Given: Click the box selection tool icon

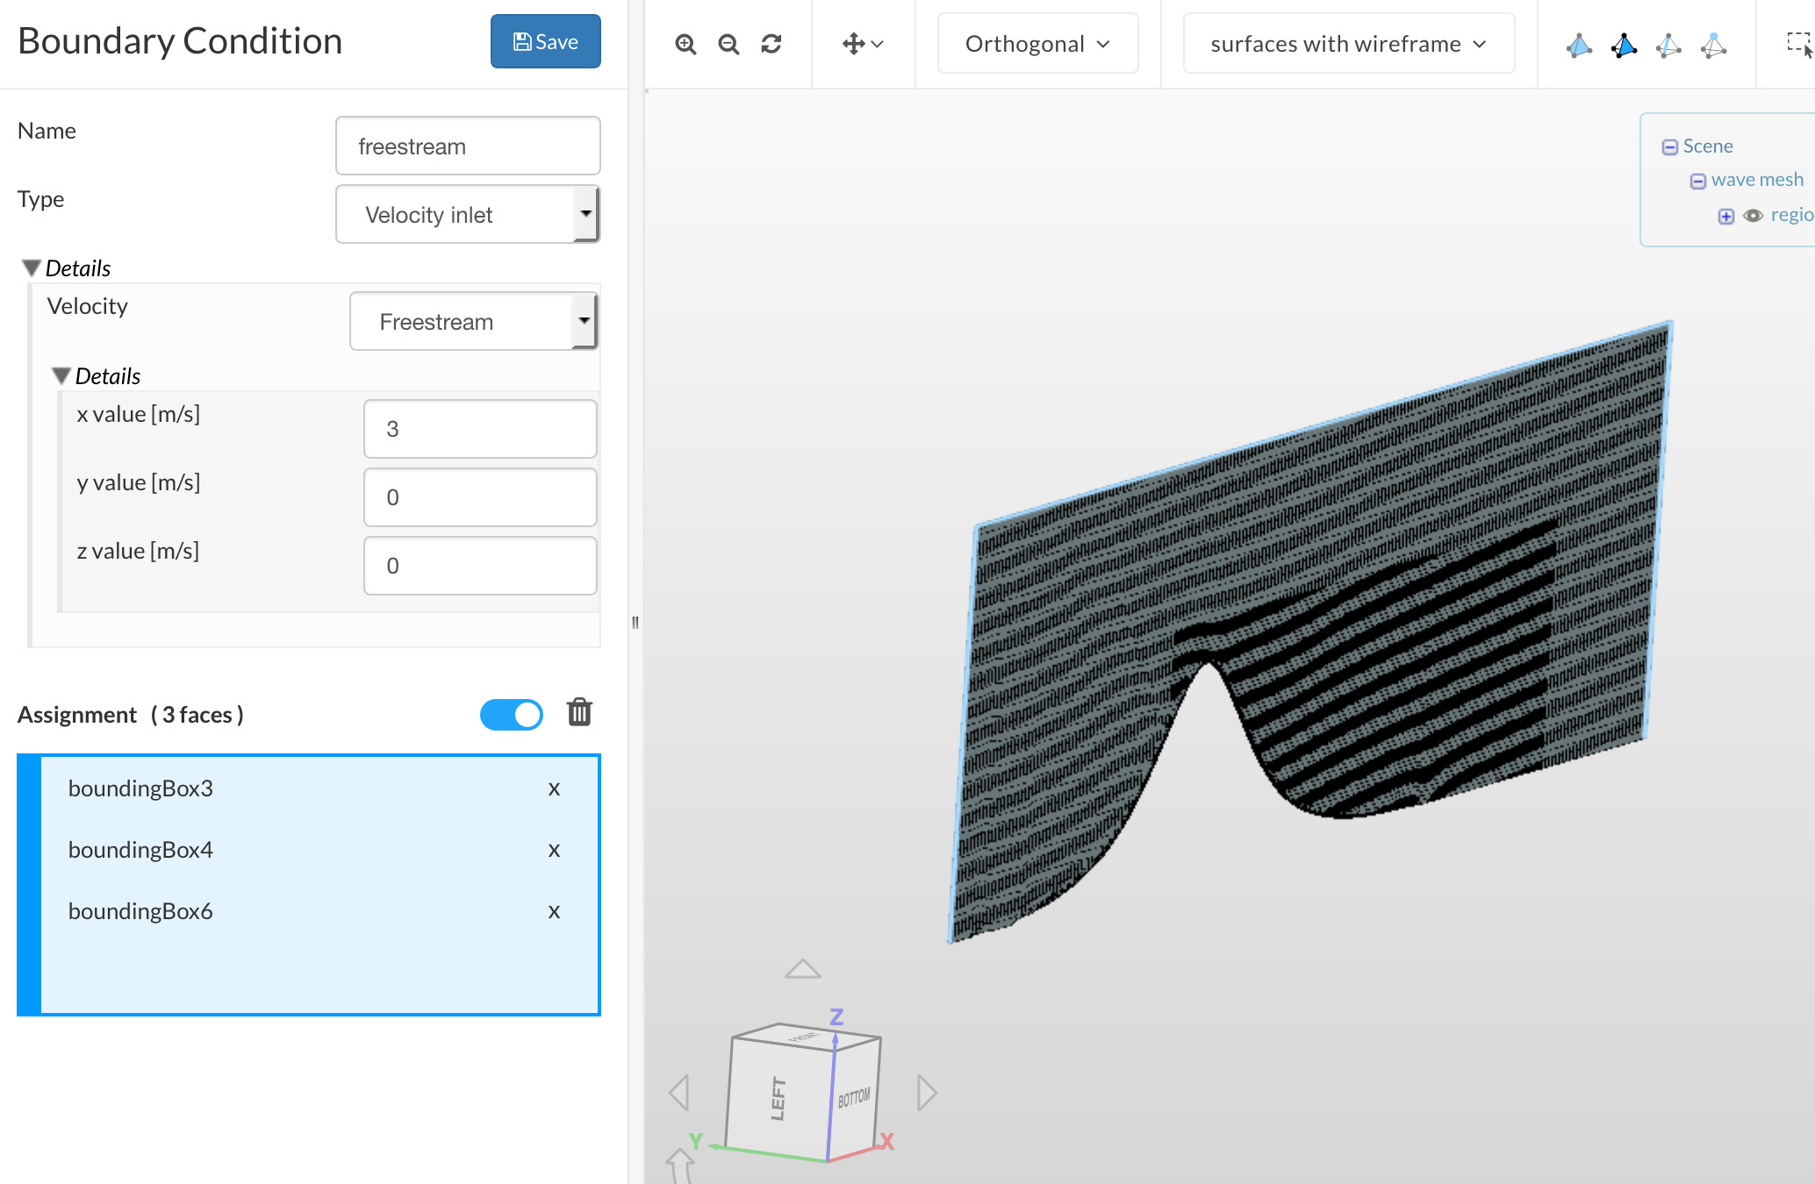Looking at the screenshot, I should [1798, 44].
